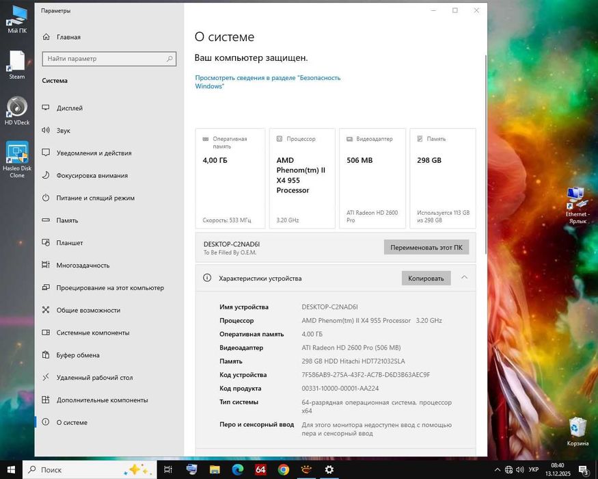Viewport: 598px width, 479px height.
Task: Open Системные компоненты
Action: (x=93, y=333)
